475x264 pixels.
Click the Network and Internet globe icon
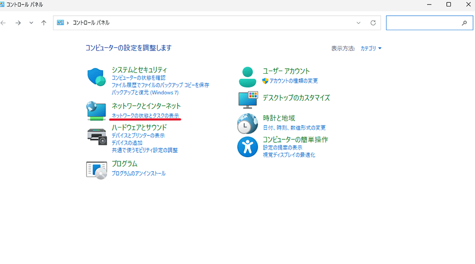tap(96, 111)
